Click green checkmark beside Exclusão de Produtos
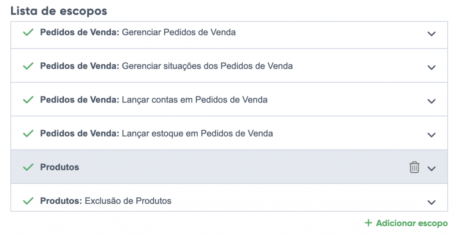This screenshot has height=235, width=457. point(28,201)
